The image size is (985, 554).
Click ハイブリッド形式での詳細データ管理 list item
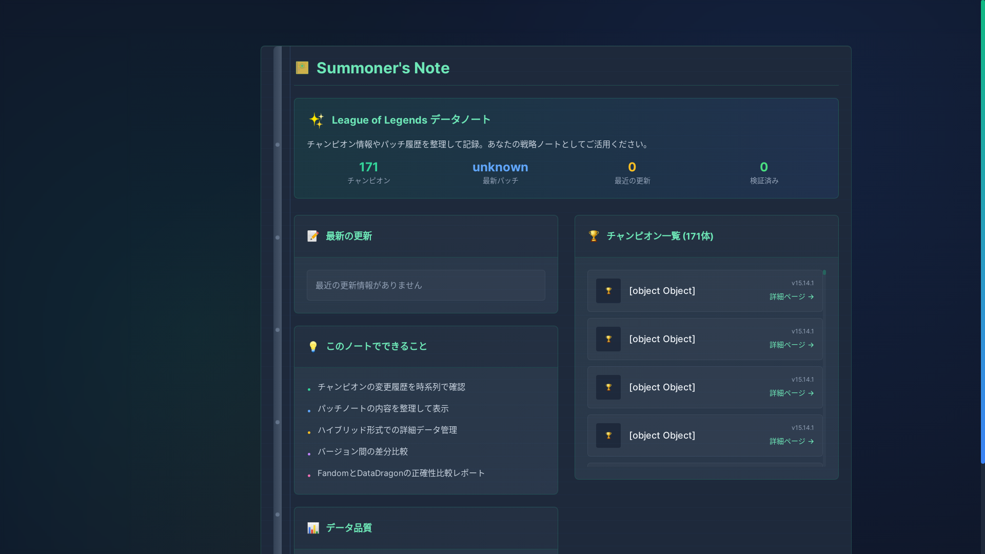point(387,430)
